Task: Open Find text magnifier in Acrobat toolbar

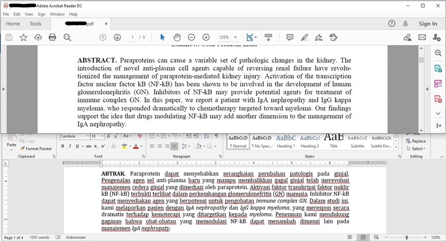Action: click(67, 38)
